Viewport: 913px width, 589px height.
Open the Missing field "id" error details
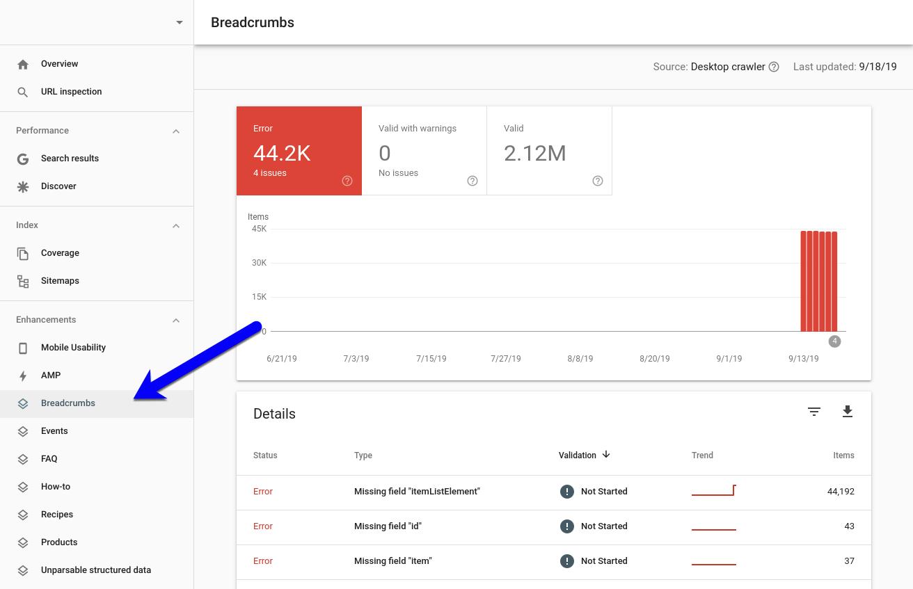388,526
